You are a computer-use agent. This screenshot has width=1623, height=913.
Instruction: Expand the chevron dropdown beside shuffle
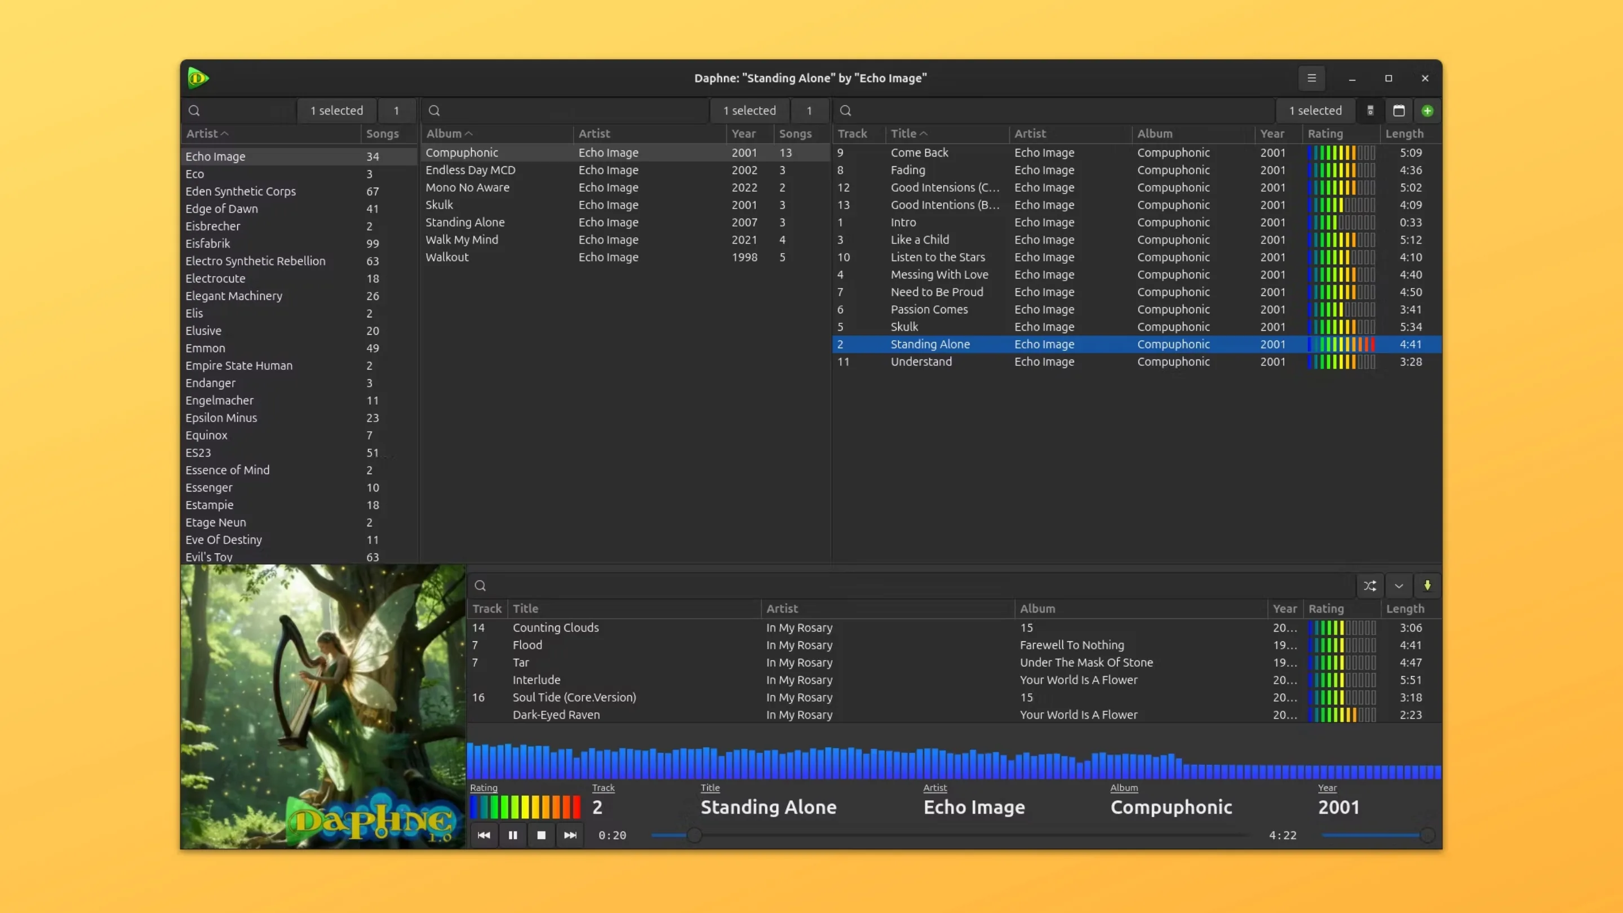click(x=1399, y=586)
